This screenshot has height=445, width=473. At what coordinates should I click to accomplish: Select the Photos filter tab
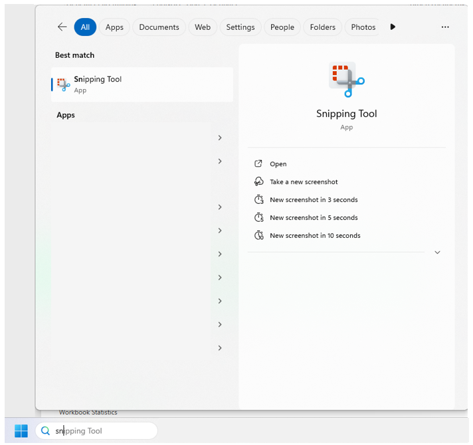[x=363, y=27]
